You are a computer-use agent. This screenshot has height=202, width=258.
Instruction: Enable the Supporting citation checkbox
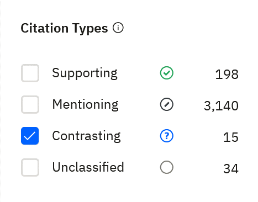[x=30, y=73]
